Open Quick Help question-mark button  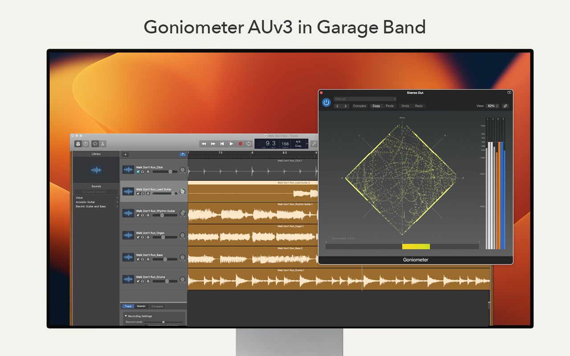pos(85,144)
